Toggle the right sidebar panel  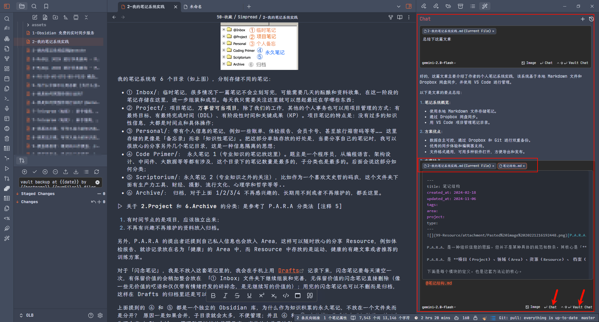[x=409, y=6]
